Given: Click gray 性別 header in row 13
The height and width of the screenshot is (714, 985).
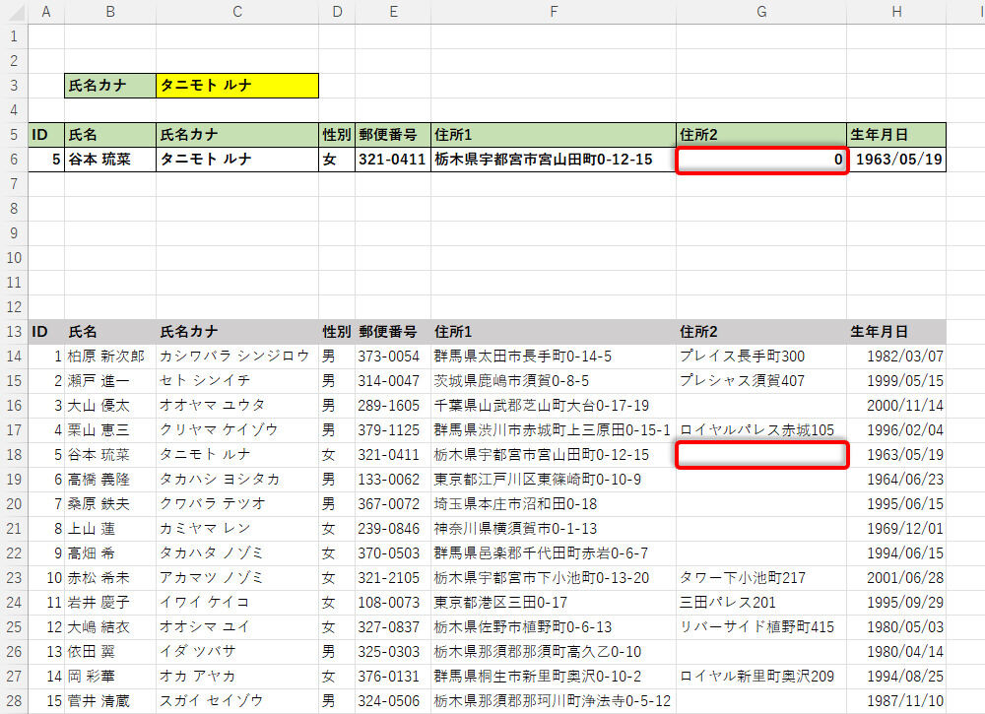Looking at the screenshot, I should tap(337, 332).
